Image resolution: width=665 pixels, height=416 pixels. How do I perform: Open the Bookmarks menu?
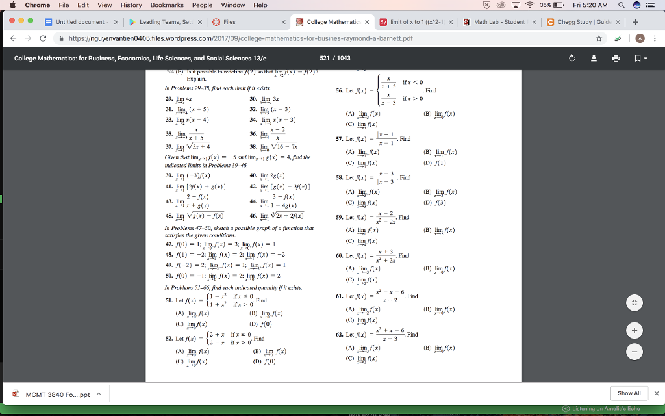pyautogui.click(x=167, y=5)
